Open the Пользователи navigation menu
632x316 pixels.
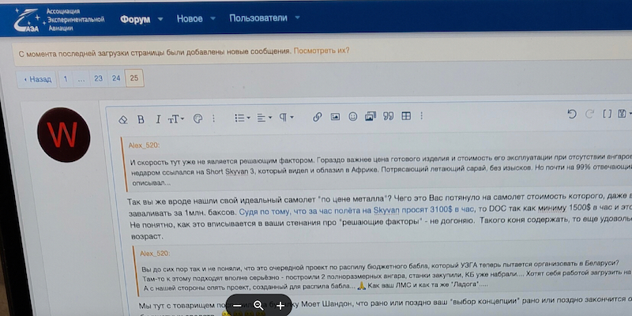258,17
